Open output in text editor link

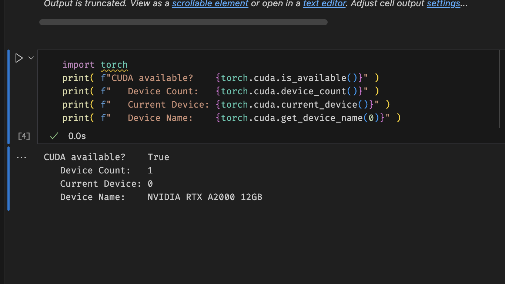(x=324, y=4)
